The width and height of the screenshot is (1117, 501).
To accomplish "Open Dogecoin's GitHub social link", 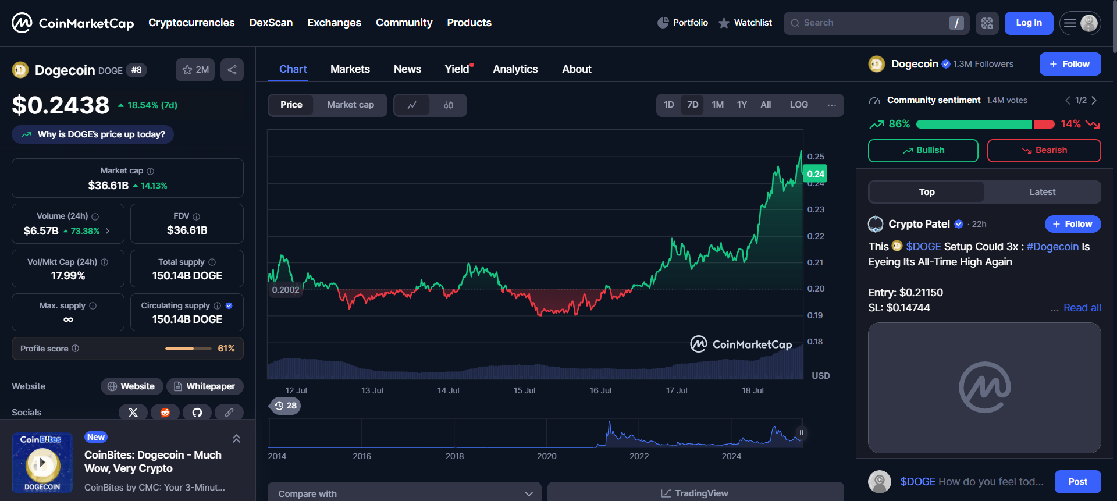I will point(197,413).
